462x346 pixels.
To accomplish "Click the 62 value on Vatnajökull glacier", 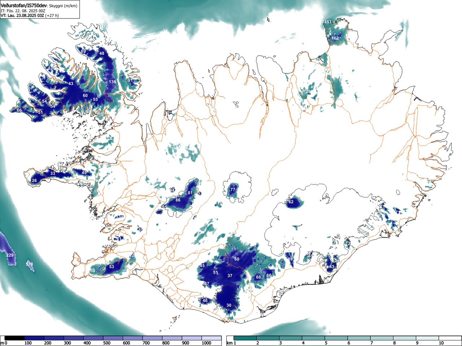I will pyautogui.click(x=291, y=202).
